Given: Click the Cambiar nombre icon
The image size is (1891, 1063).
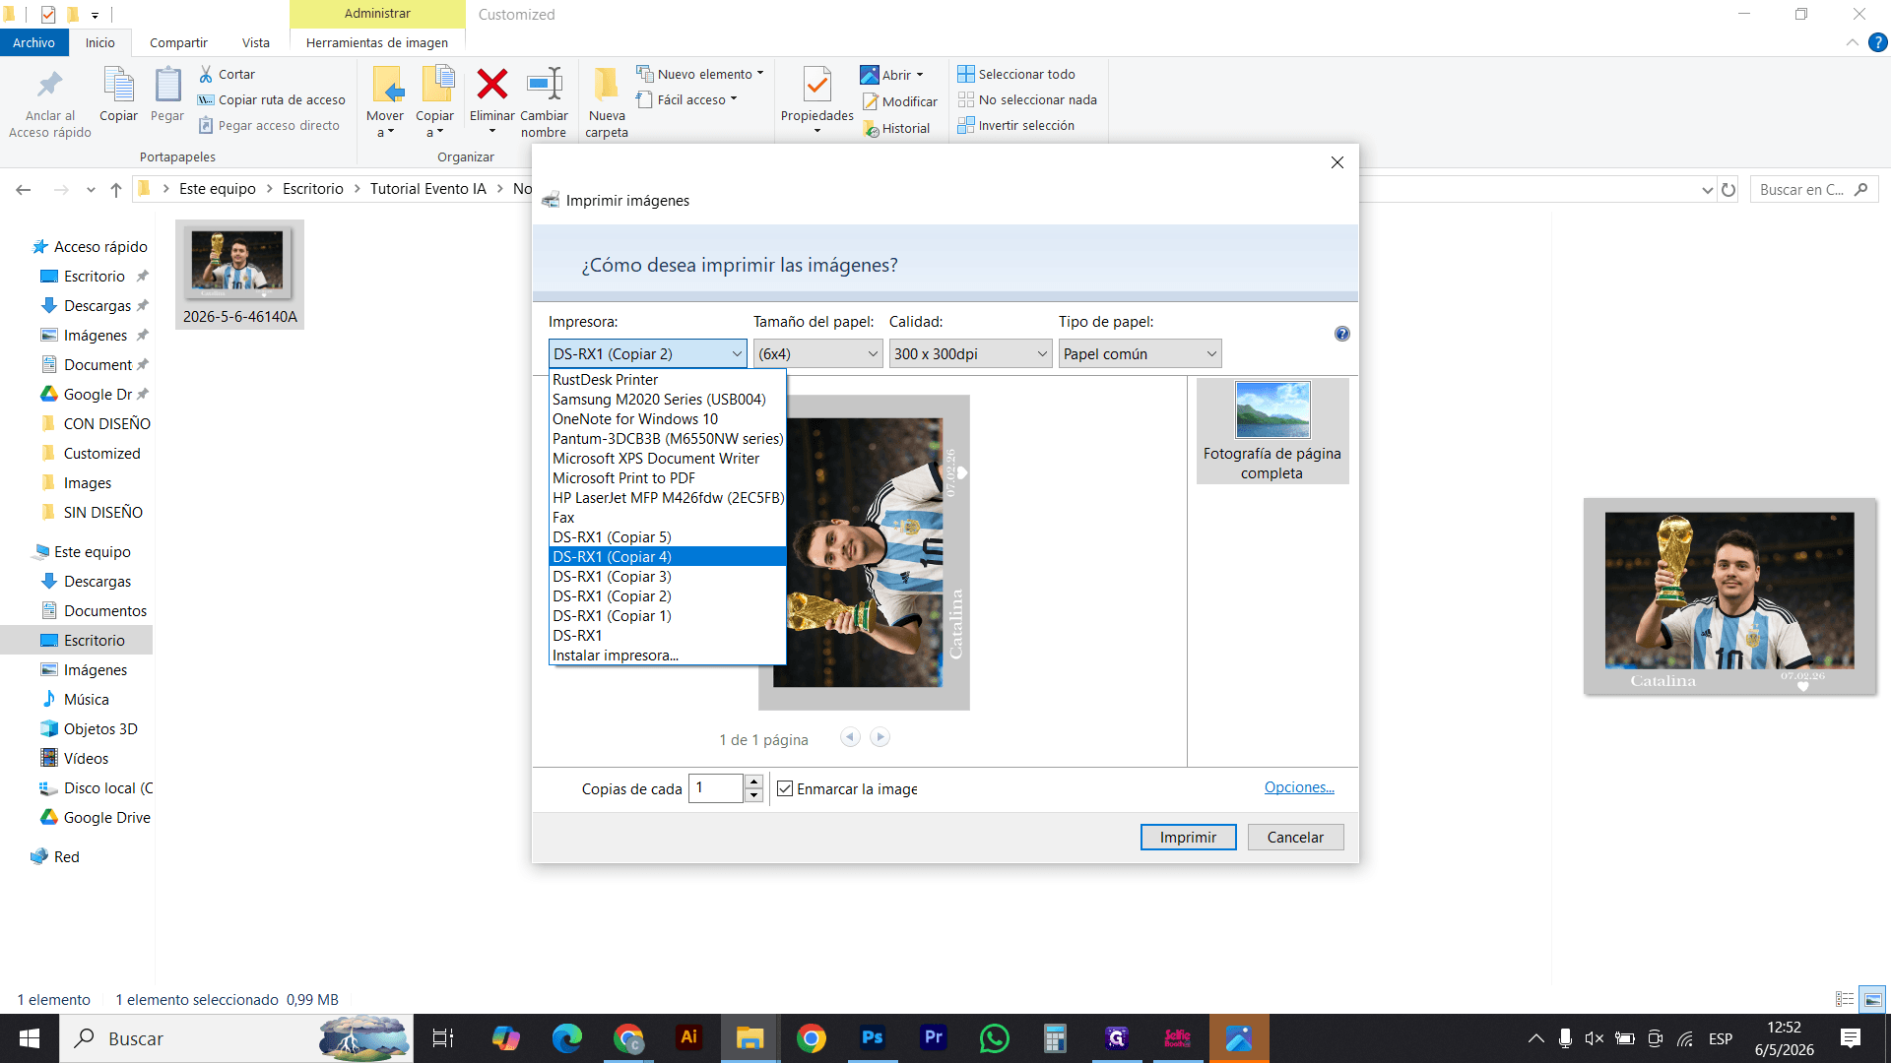Looking at the screenshot, I should [x=544, y=85].
